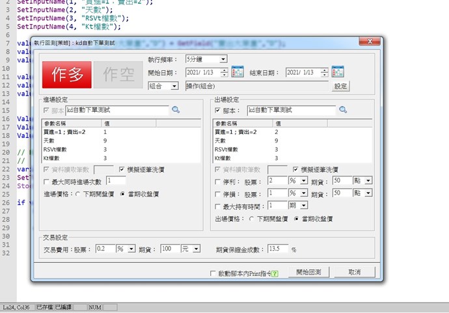This screenshot has height=313, width=449.
Task: Enable the 停利 take-profit checkbox
Action: point(217,180)
